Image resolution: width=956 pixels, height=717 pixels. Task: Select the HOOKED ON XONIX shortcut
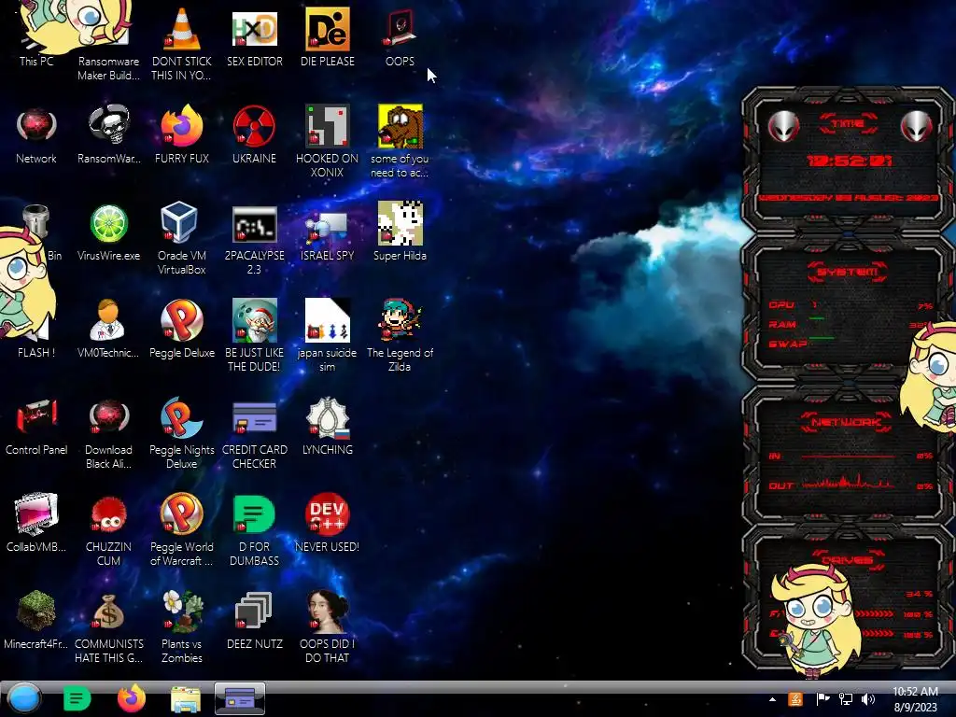click(x=328, y=140)
